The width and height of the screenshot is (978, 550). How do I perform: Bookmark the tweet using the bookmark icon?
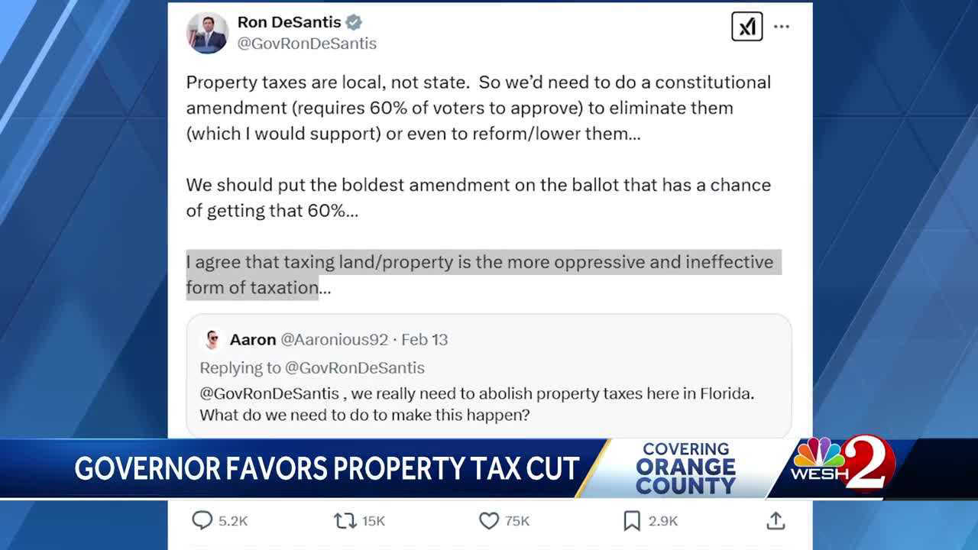[631, 520]
